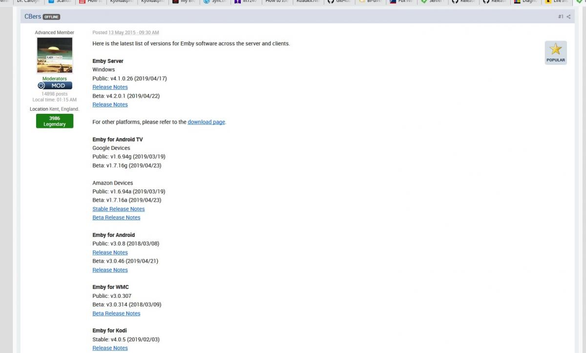
Task: Switch to the Fox News browser tab
Action: tap(402, 2)
